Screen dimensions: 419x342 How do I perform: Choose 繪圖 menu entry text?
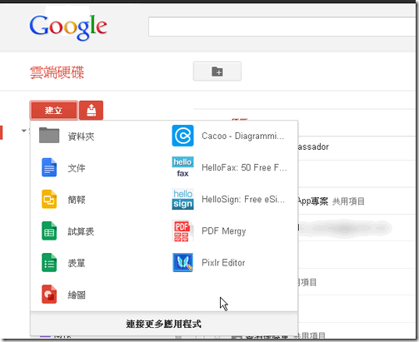tap(77, 295)
